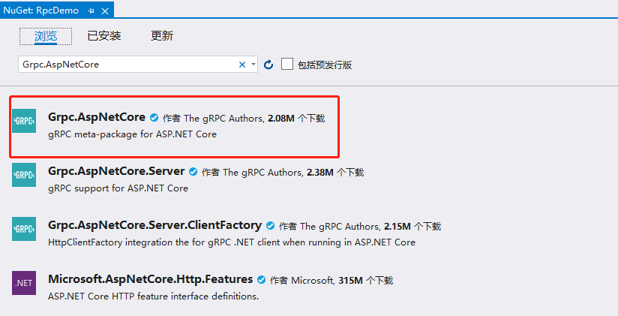Click description 'gRPC support for ASP.NET Core'
618x316 pixels.
pos(118,188)
